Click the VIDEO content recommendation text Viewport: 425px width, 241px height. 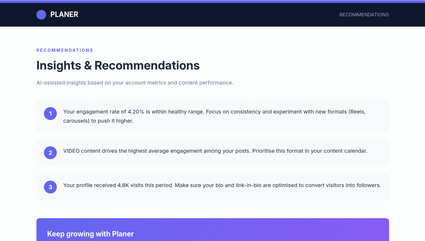(x=215, y=151)
